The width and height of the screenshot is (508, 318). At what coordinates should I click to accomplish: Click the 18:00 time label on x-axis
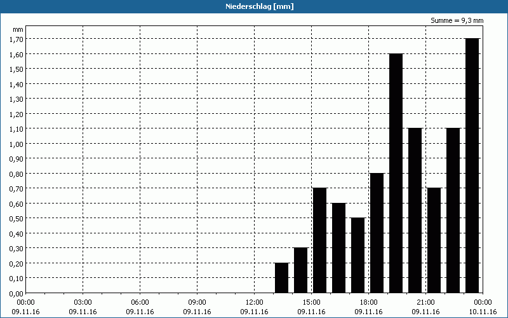click(369, 303)
